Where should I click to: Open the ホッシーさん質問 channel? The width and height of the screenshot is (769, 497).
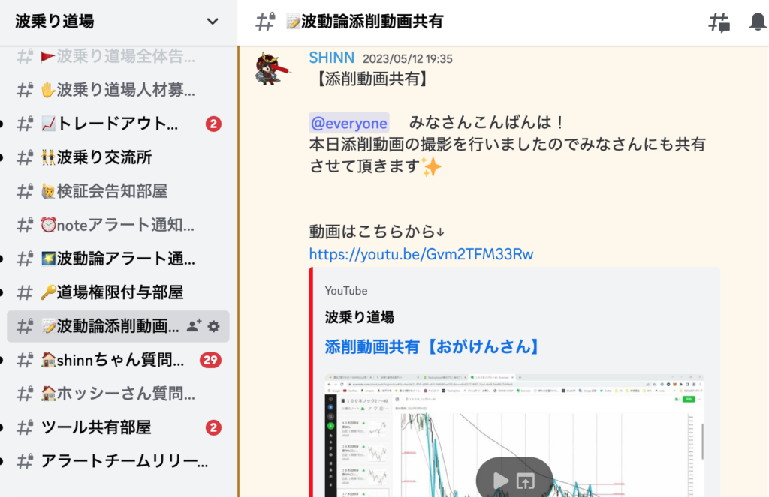tap(118, 394)
